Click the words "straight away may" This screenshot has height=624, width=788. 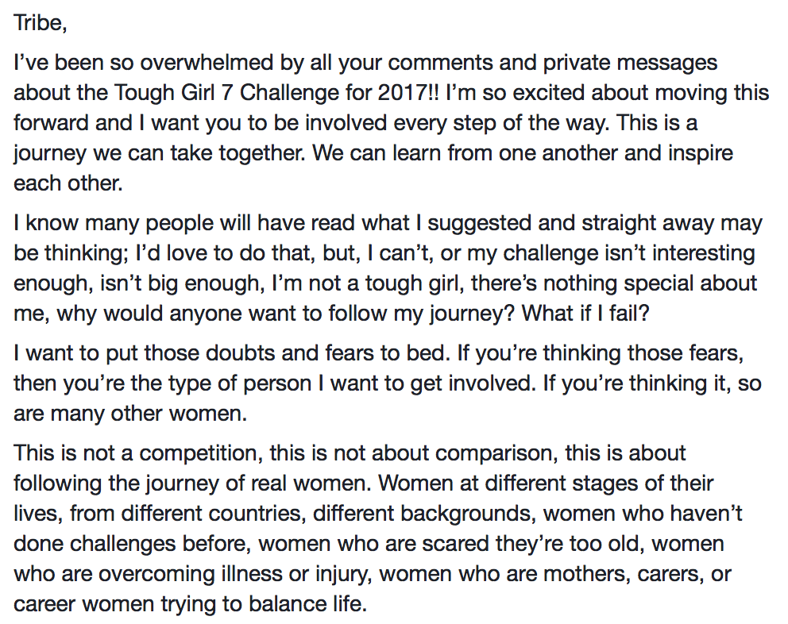[x=672, y=223]
